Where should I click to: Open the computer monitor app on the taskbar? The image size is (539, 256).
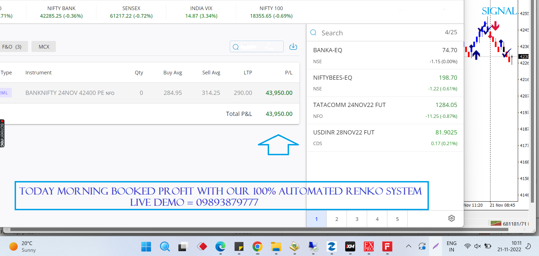coord(313,246)
